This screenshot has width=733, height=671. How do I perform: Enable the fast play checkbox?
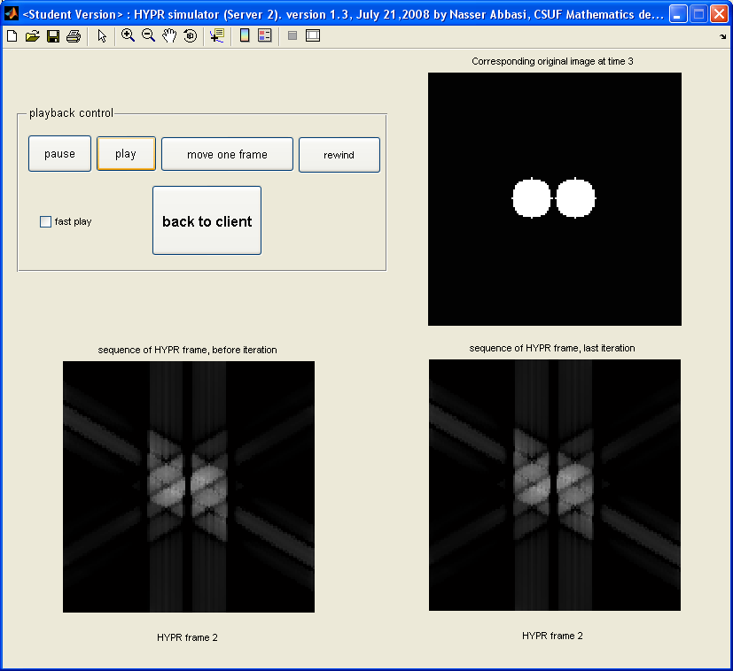click(x=46, y=222)
